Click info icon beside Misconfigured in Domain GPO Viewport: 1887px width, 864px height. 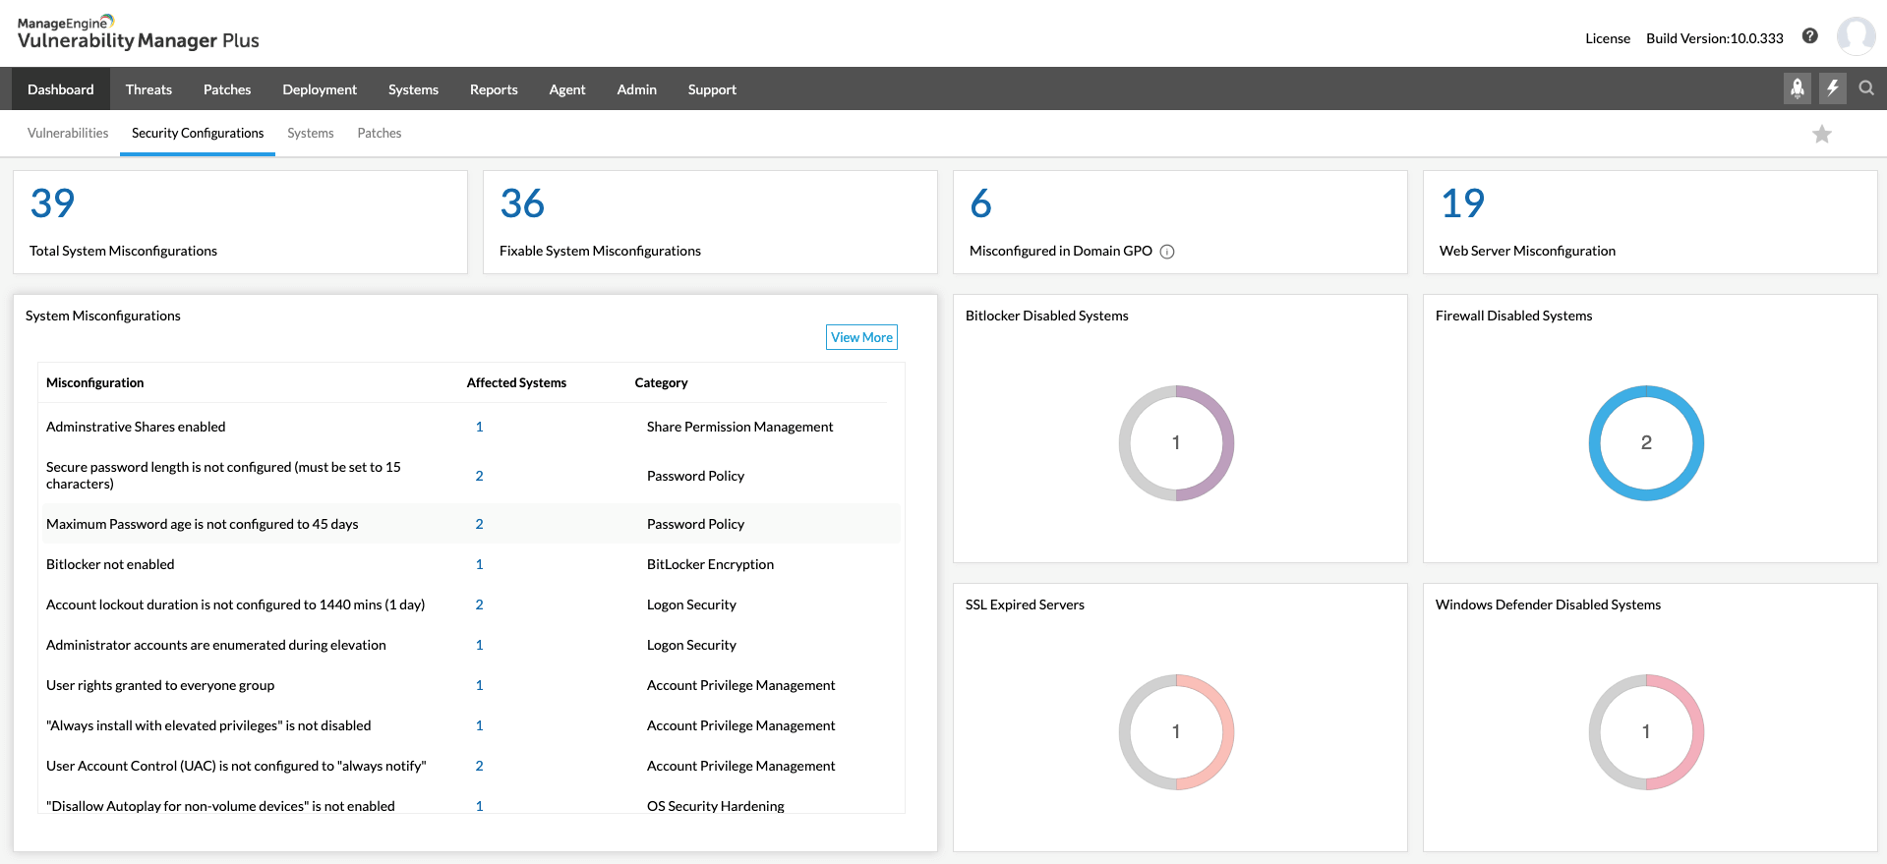tap(1167, 252)
